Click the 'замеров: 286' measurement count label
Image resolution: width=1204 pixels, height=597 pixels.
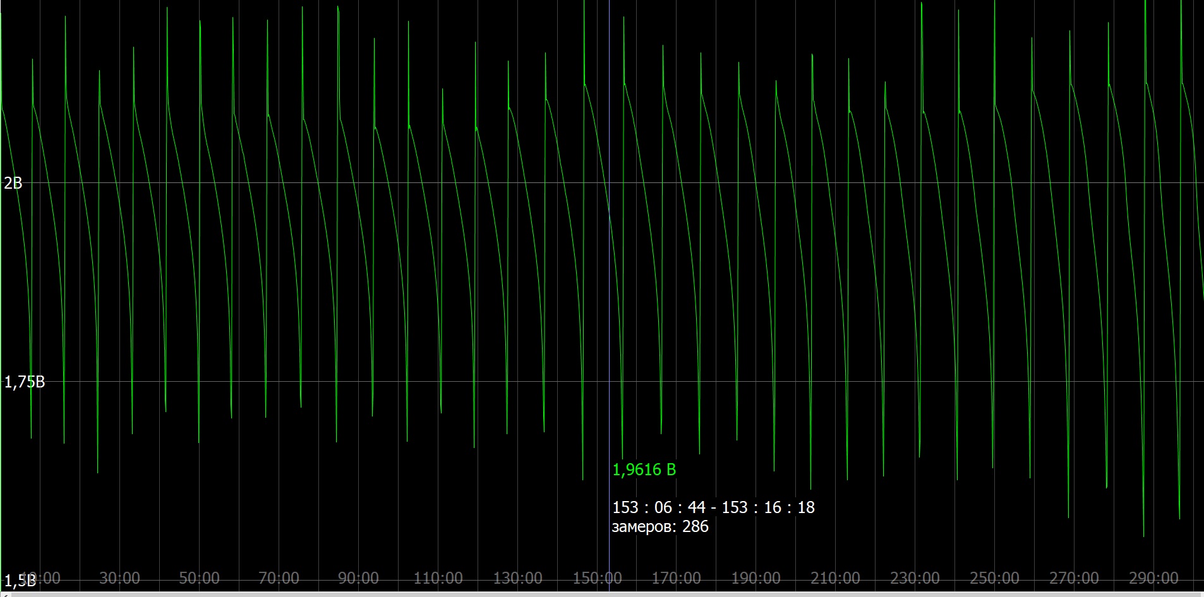click(659, 526)
